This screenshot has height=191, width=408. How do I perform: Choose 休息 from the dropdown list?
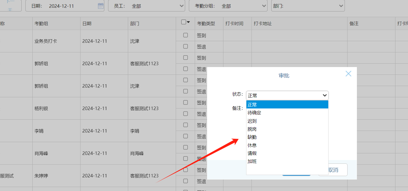pos(252,145)
